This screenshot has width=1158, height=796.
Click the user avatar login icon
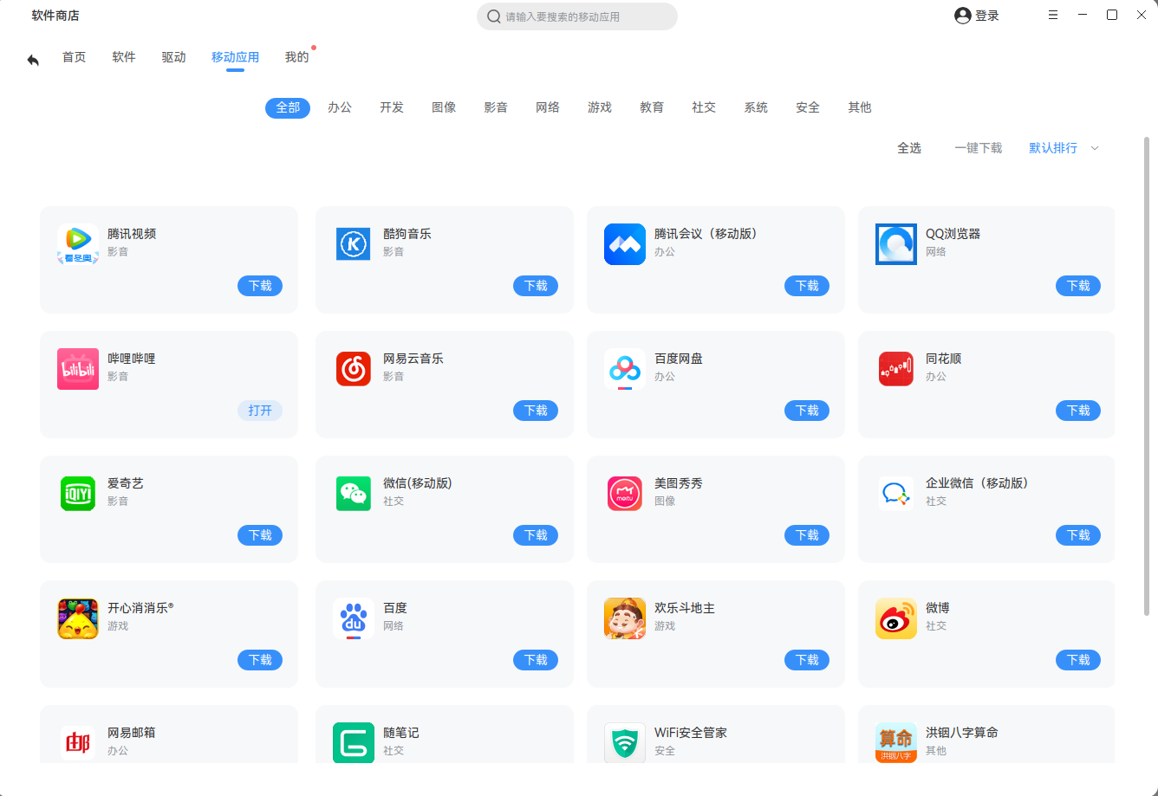point(962,16)
